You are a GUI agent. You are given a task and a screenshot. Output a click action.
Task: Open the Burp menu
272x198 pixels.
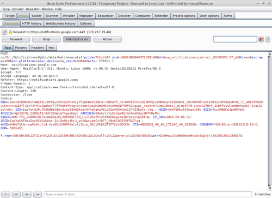coord(6,9)
